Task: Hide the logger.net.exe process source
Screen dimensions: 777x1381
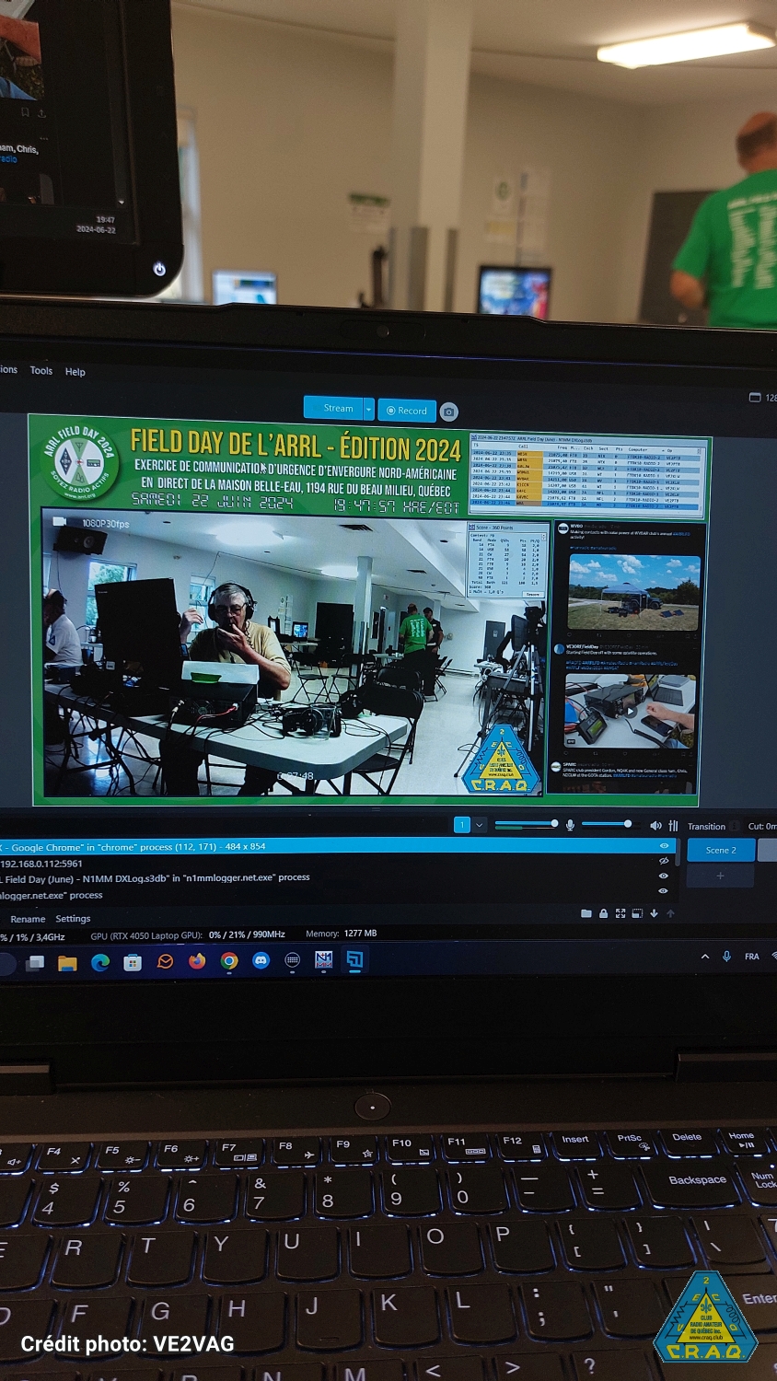Action: [x=664, y=892]
